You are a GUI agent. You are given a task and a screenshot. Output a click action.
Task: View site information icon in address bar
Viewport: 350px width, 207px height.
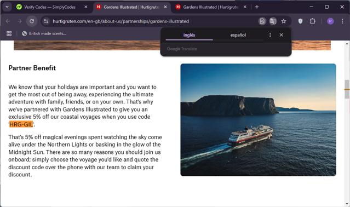pos(46,21)
